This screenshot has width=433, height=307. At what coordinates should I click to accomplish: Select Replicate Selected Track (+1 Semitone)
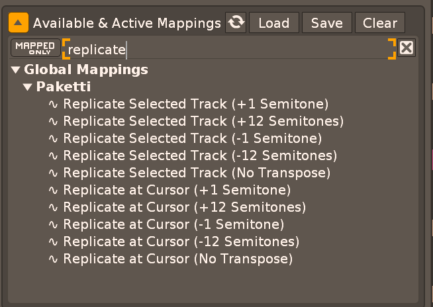click(195, 104)
